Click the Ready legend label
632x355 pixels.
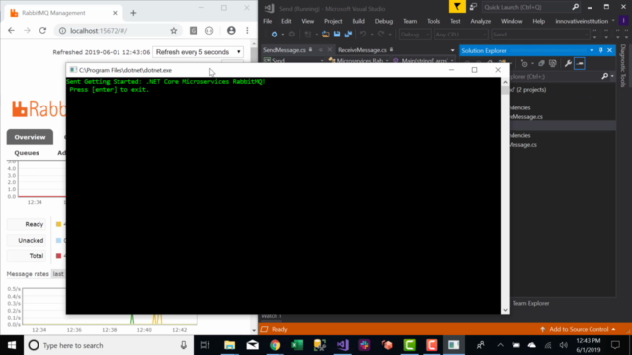35,224
